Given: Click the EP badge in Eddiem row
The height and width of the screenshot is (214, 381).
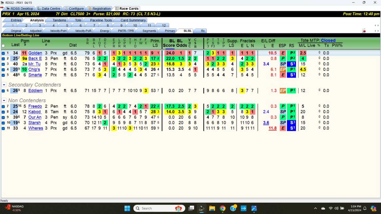Looking at the screenshot, I should click(x=283, y=91).
